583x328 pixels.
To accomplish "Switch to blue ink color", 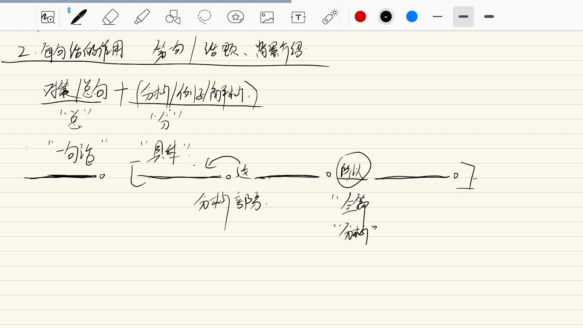I will pyautogui.click(x=412, y=16).
